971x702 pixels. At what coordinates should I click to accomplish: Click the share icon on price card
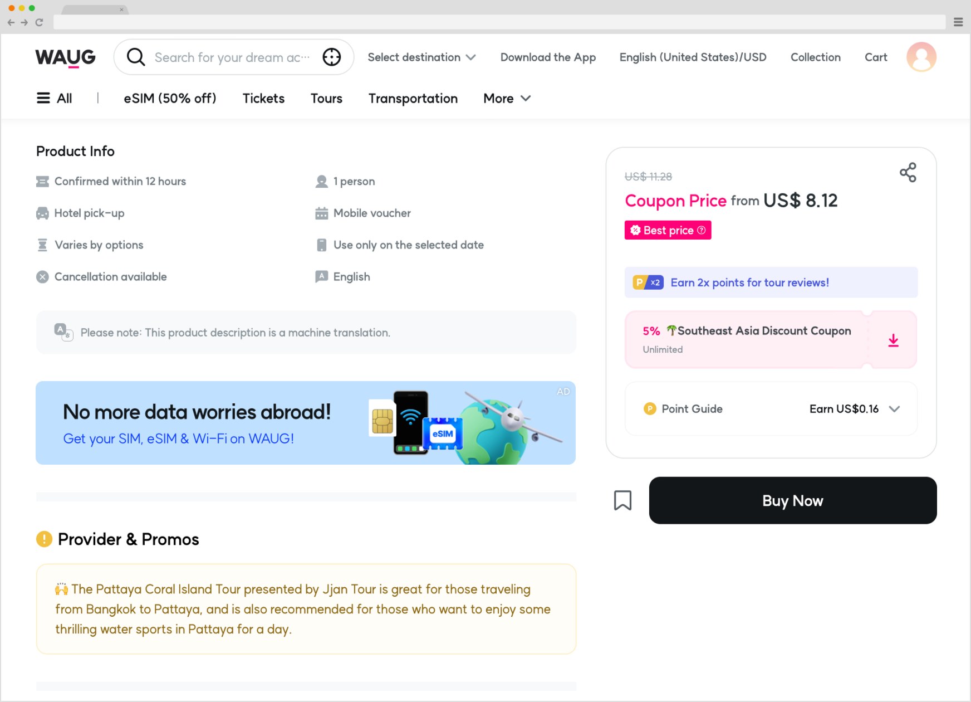[908, 172]
